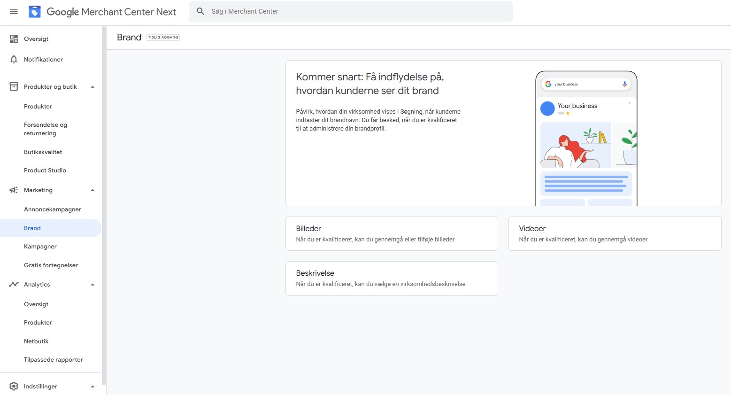Collapse the Analytics section

pos(92,284)
